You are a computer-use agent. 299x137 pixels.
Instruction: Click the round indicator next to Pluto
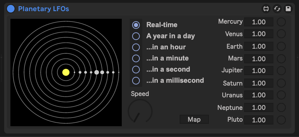point(281,120)
